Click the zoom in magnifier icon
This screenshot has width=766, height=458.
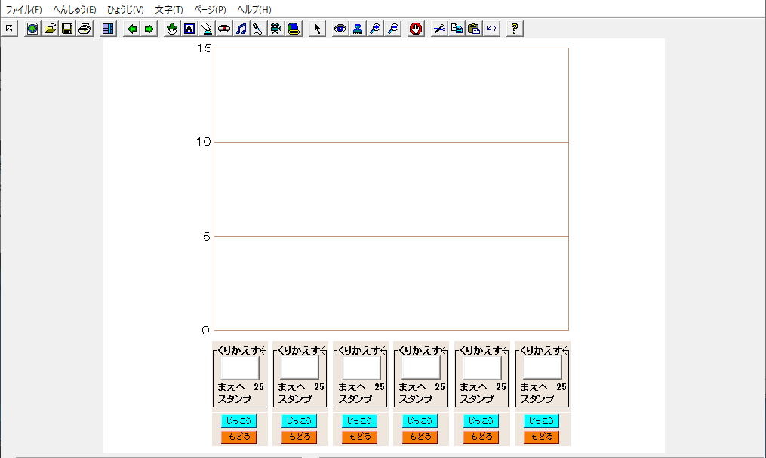(375, 29)
